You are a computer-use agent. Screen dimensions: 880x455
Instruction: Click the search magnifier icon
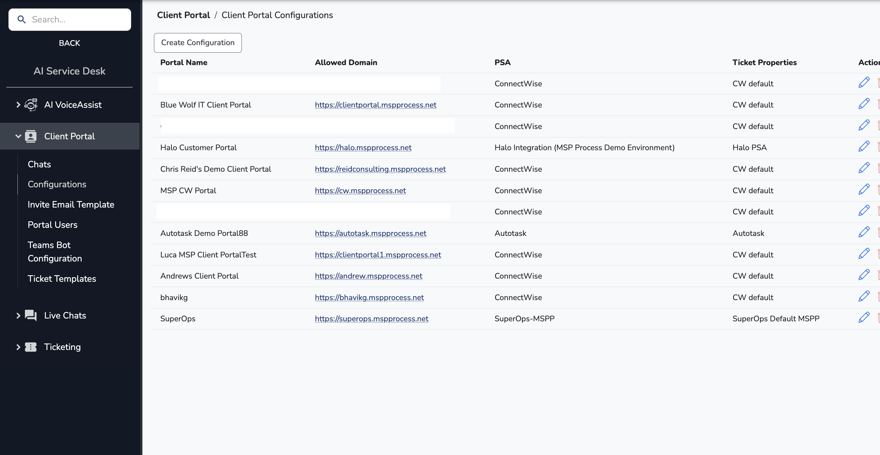click(22, 19)
